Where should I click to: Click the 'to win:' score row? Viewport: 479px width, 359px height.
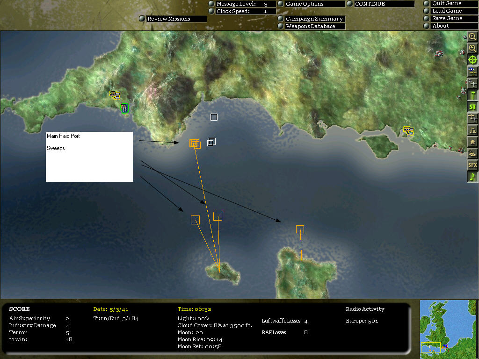pos(40,339)
